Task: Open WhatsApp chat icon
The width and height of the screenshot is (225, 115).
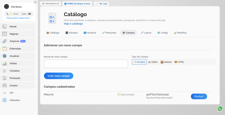Action: (220, 109)
